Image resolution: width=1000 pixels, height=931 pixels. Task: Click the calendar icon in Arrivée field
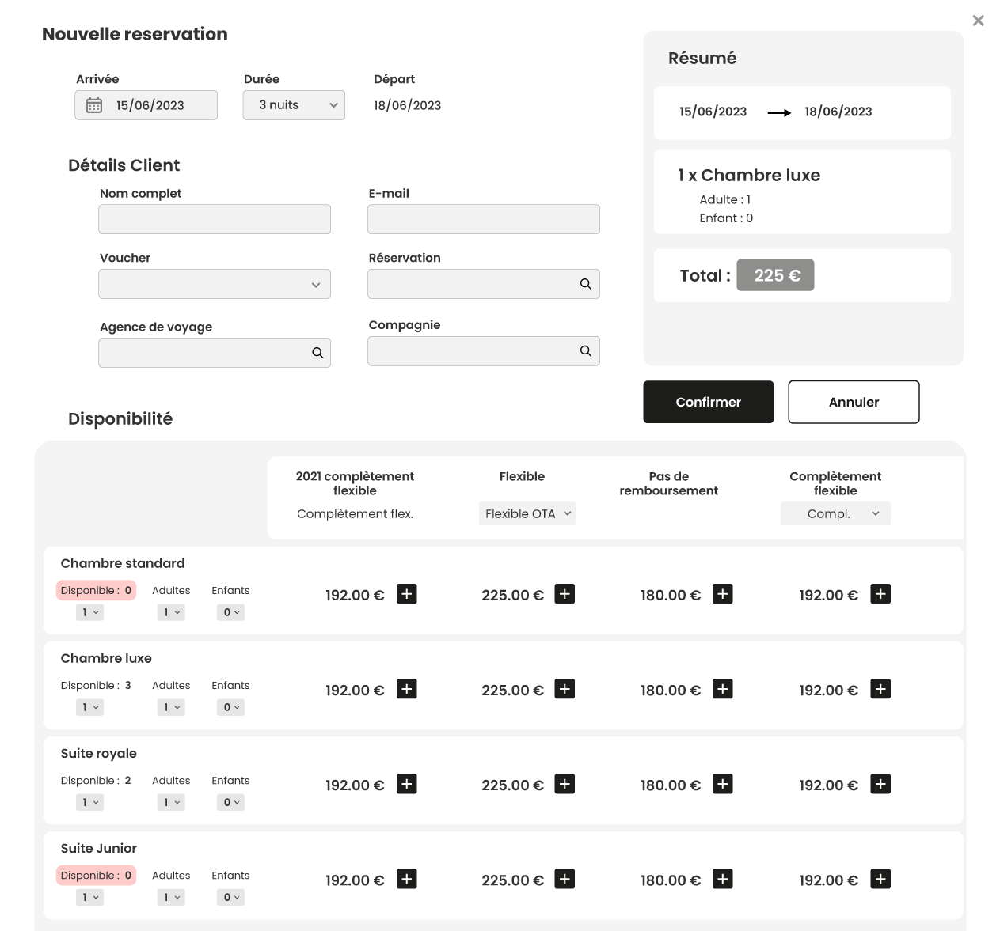coord(94,105)
